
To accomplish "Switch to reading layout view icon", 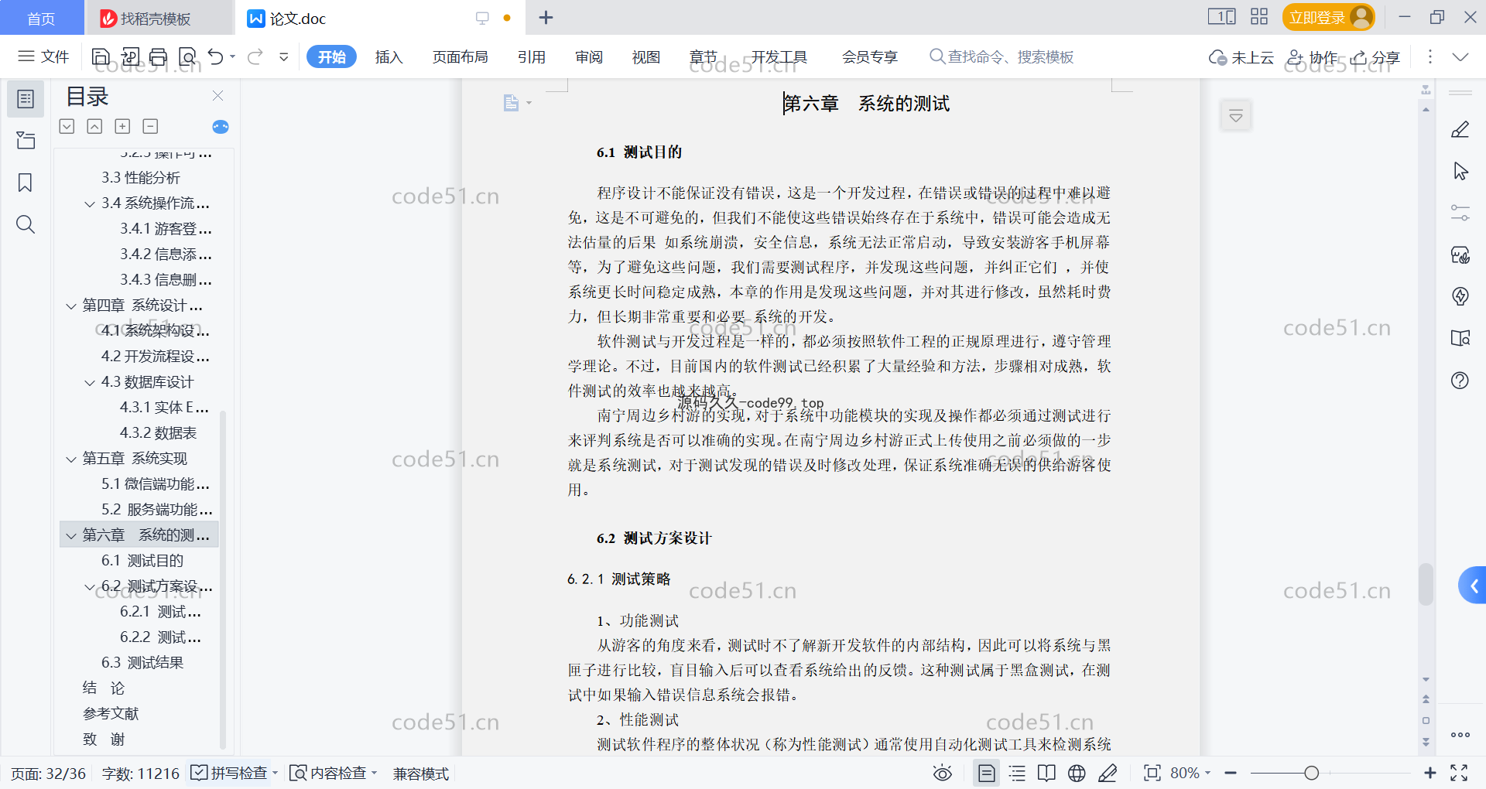I will pyautogui.click(x=1046, y=773).
